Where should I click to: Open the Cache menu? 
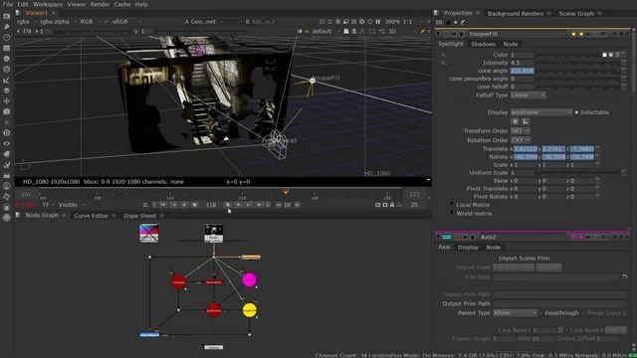[x=121, y=4]
